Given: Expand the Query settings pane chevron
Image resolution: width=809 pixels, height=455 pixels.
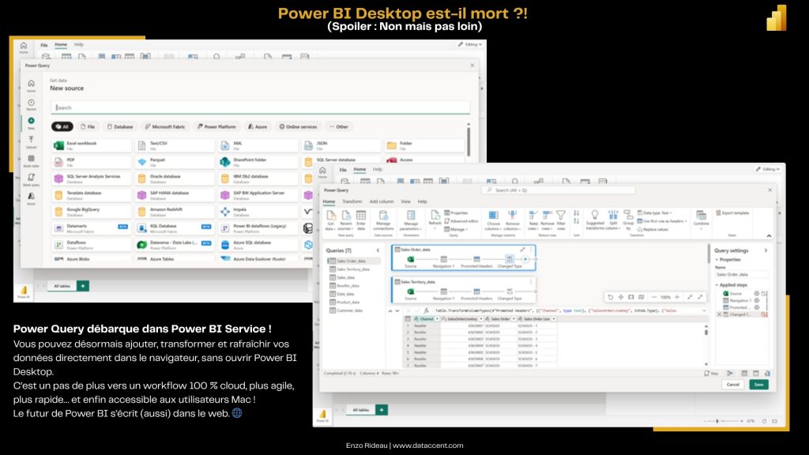Looking at the screenshot, I should (x=766, y=250).
